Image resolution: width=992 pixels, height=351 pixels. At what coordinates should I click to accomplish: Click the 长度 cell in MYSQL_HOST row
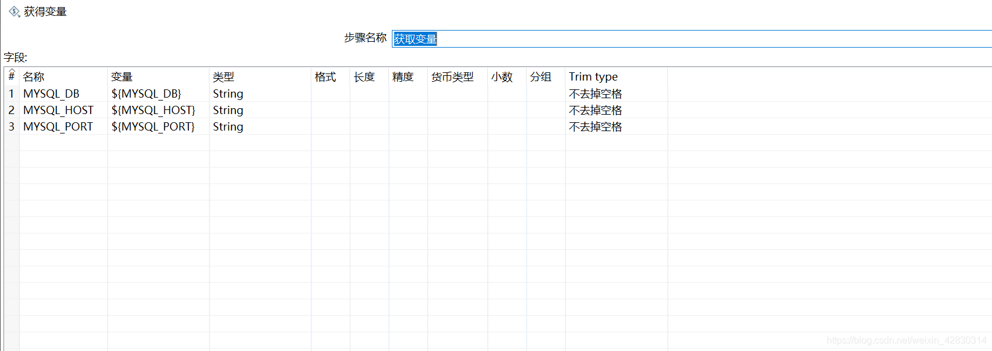coord(369,110)
